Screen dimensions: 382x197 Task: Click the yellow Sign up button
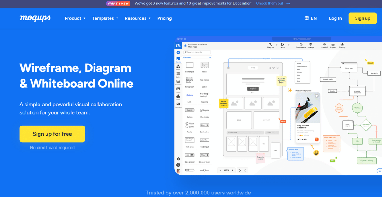pyautogui.click(x=363, y=18)
